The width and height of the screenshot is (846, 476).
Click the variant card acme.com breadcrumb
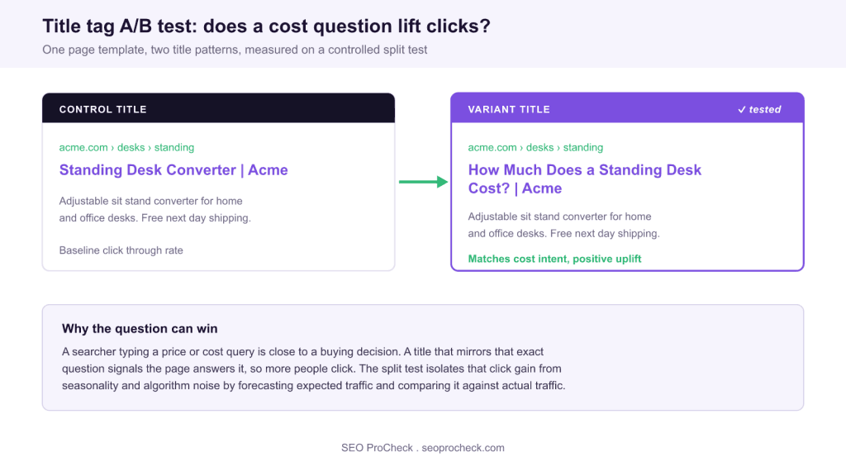point(492,147)
